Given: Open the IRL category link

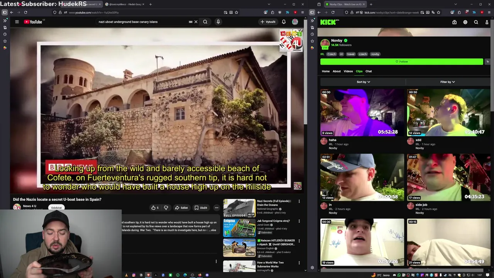Looking at the screenshot, I should [x=322, y=54].
